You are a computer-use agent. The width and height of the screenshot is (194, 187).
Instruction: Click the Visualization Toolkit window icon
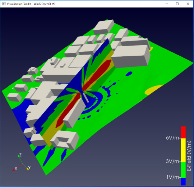click(x=4, y=4)
